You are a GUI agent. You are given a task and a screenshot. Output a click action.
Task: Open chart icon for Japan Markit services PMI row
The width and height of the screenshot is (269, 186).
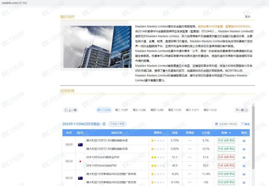[x=244, y=157]
